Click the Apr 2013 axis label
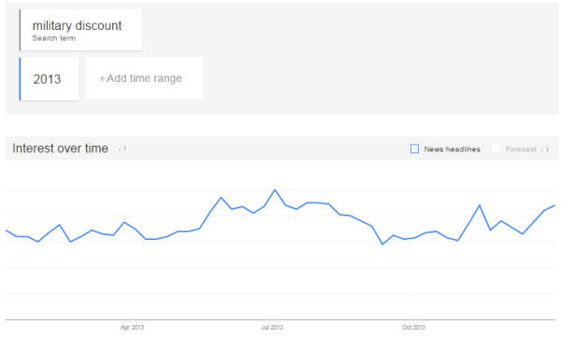 coord(132,328)
